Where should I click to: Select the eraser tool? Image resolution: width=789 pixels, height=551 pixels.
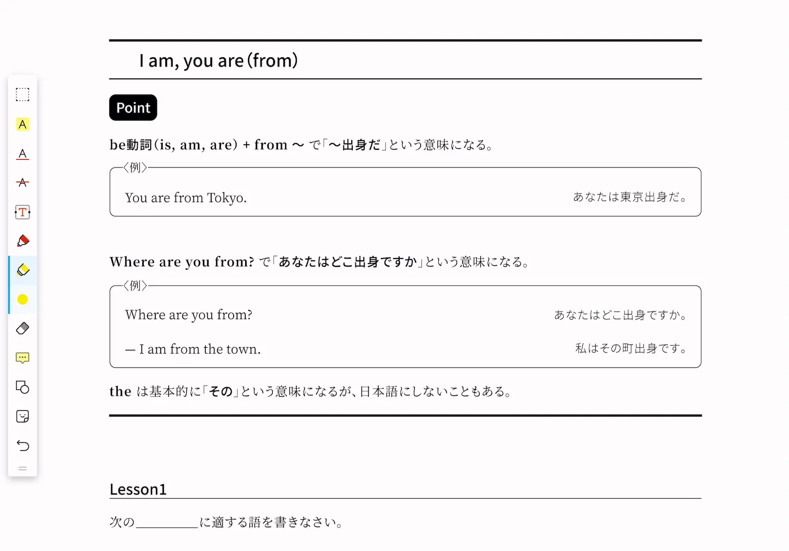pos(23,328)
